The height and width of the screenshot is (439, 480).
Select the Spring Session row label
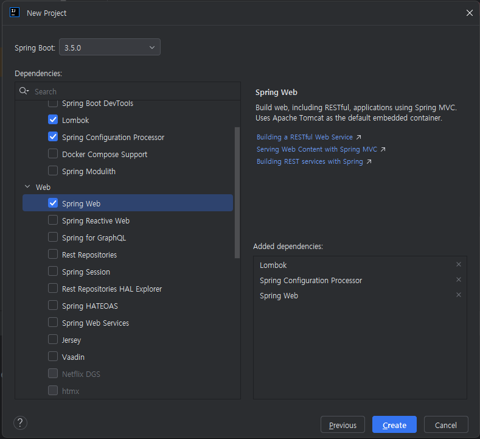point(86,272)
